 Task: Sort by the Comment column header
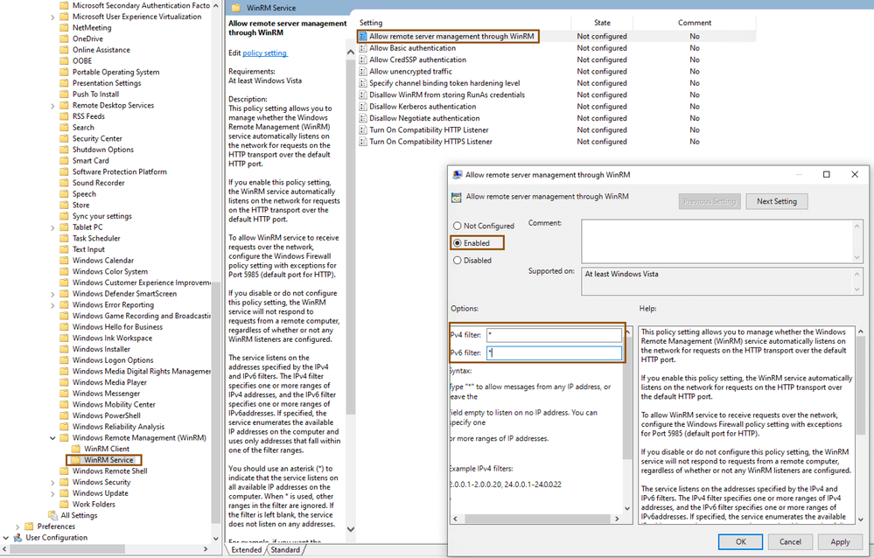695,23
